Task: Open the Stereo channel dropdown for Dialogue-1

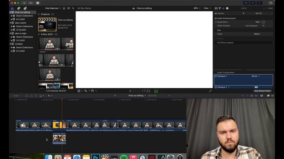Action: [x=256, y=76]
